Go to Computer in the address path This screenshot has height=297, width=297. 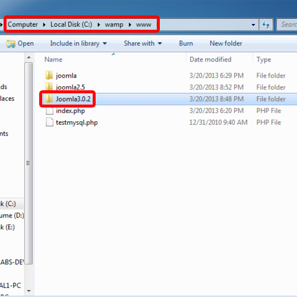tap(23, 24)
